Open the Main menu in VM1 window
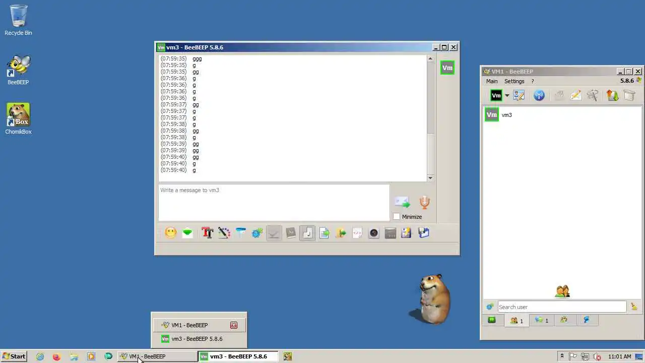Viewport: 645px width, 363px height. coord(492,81)
